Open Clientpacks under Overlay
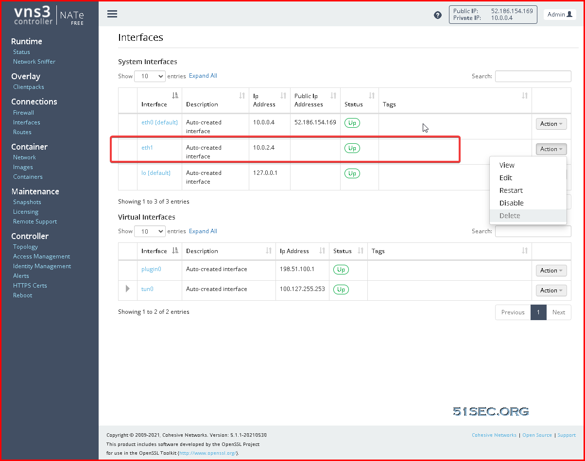Screen dimensions: 585x461 [x=29, y=87]
